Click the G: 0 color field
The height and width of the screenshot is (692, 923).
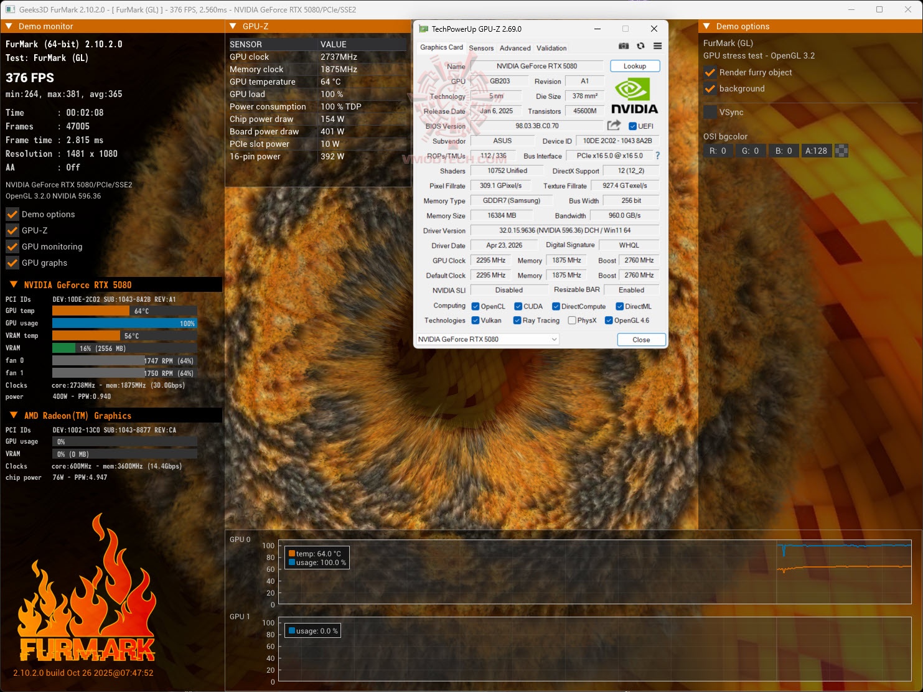click(750, 151)
